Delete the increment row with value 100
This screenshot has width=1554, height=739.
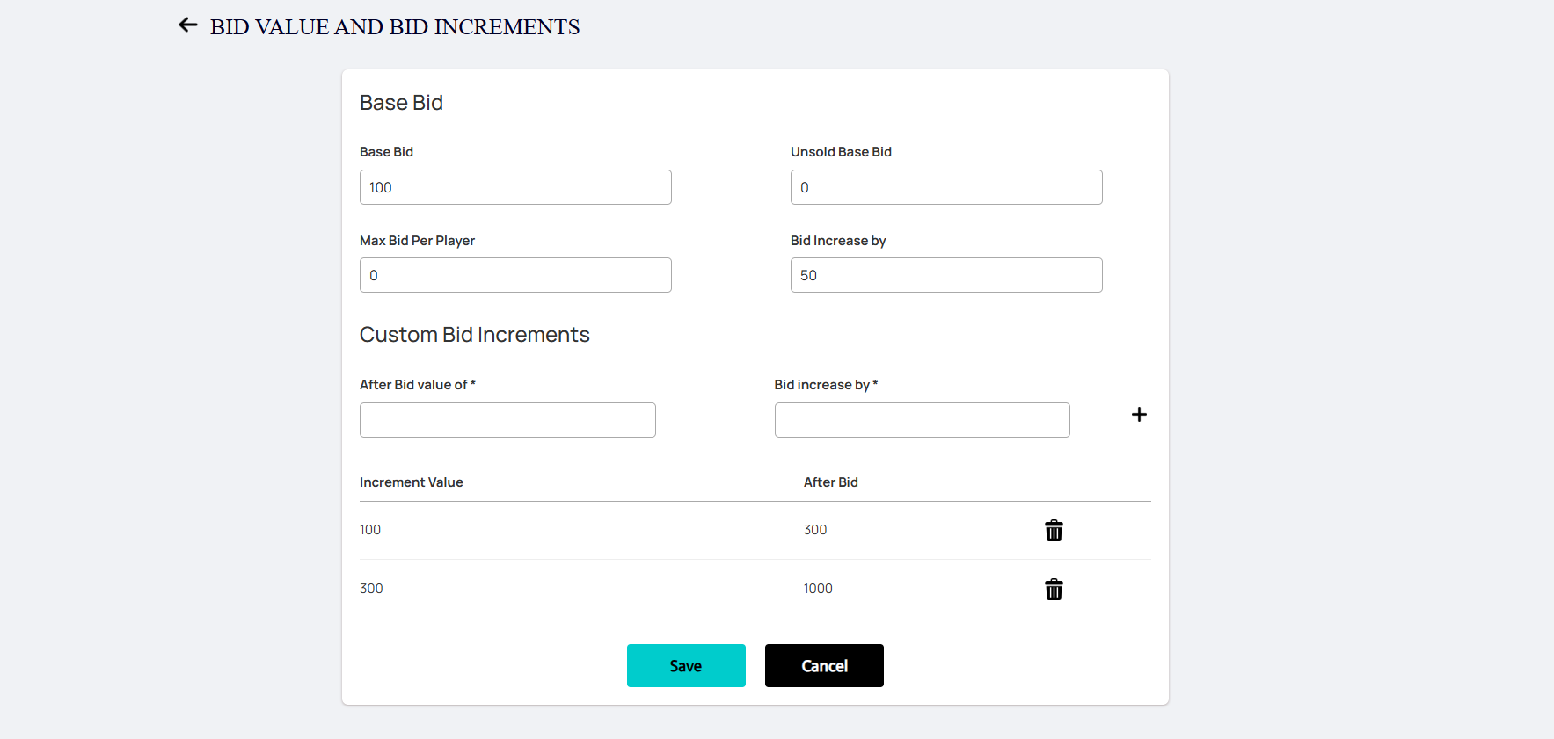[1054, 531]
